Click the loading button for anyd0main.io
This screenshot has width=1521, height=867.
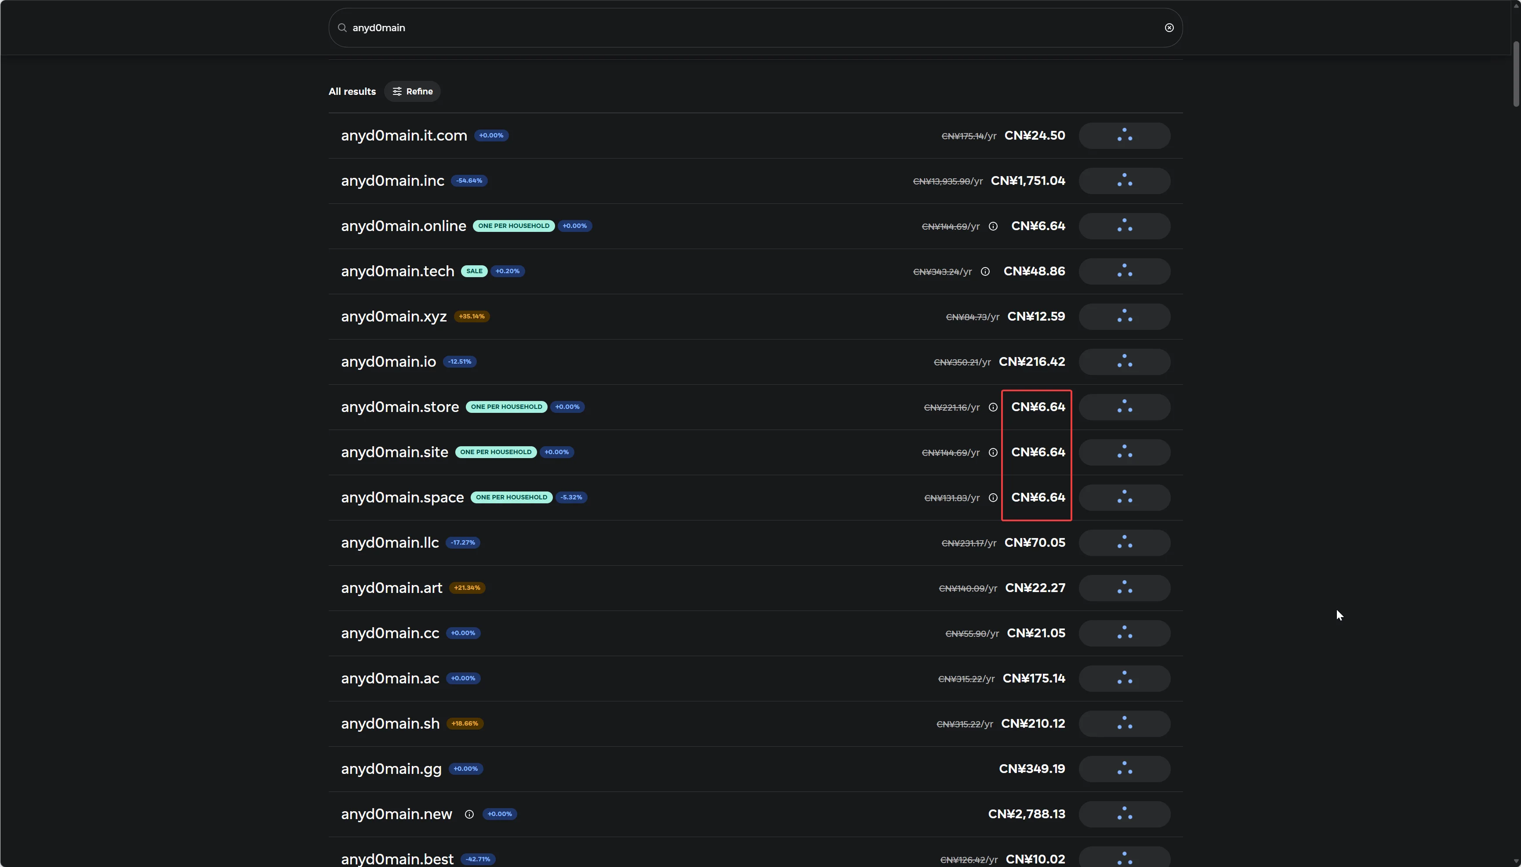point(1124,362)
